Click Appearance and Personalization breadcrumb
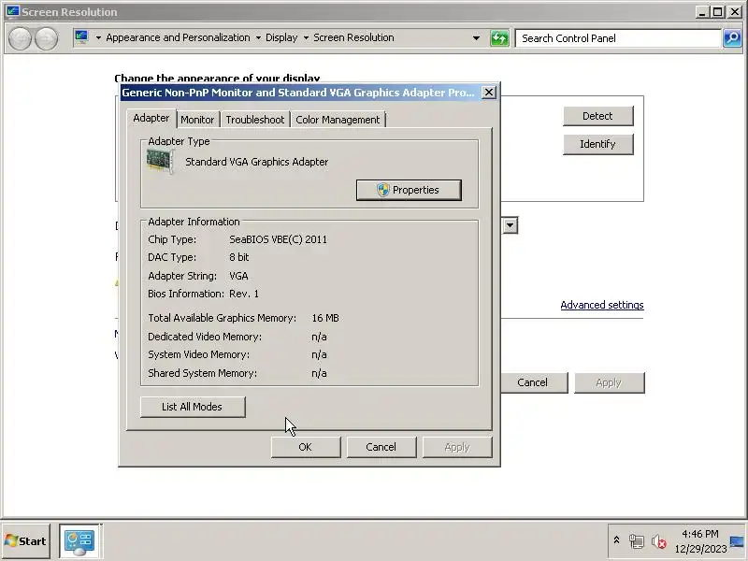The width and height of the screenshot is (748, 561). click(178, 37)
